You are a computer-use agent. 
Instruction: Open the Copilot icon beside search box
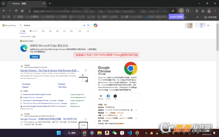pos(96,26)
